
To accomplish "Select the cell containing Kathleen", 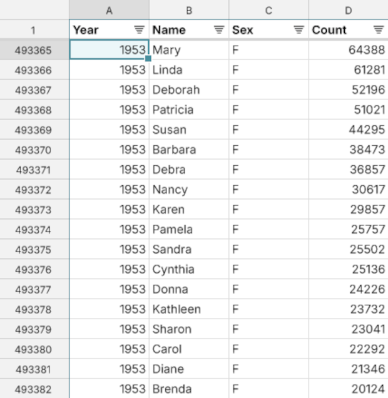I will tap(189, 309).
